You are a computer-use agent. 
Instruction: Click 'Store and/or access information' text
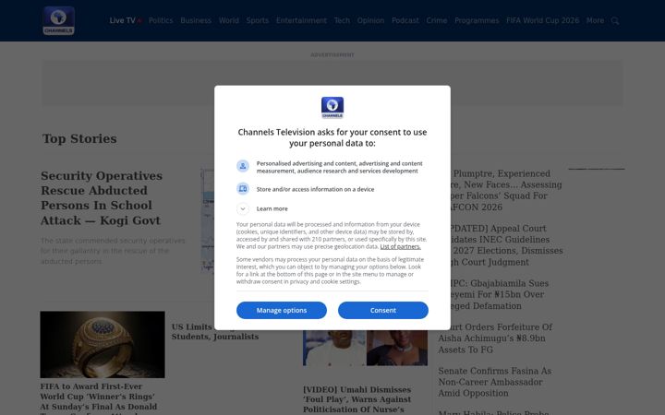pos(315,189)
